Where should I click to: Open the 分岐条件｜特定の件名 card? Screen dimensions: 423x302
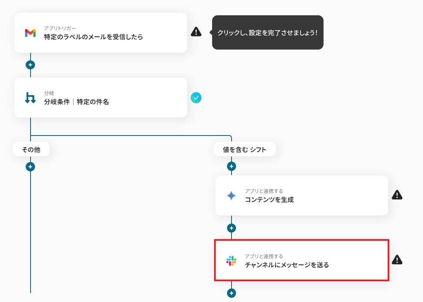coord(101,97)
